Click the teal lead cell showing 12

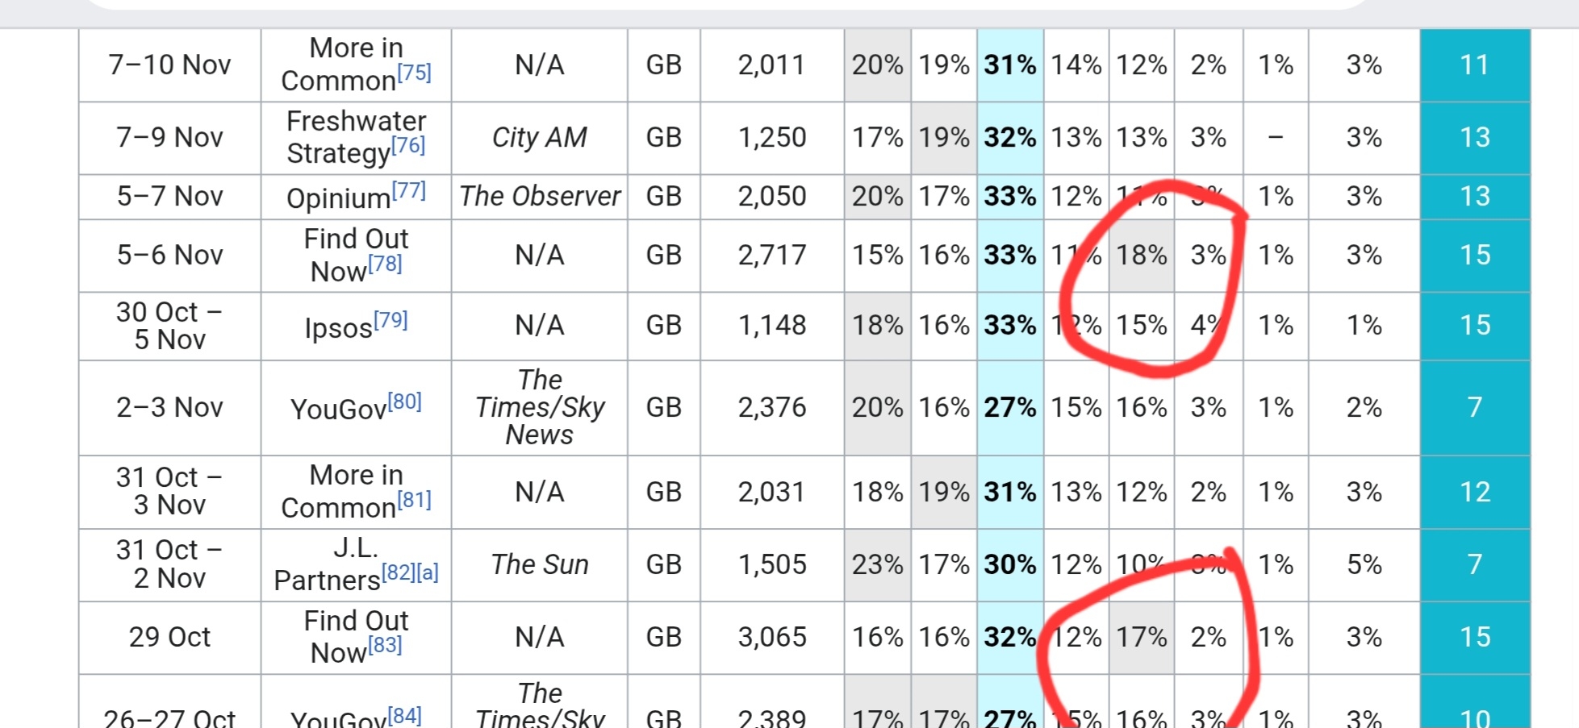point(1474,493)
